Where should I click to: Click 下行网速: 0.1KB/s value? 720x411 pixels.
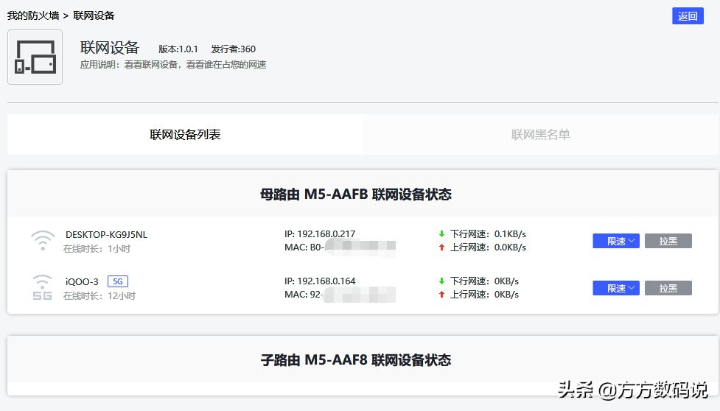click(488, 234)
